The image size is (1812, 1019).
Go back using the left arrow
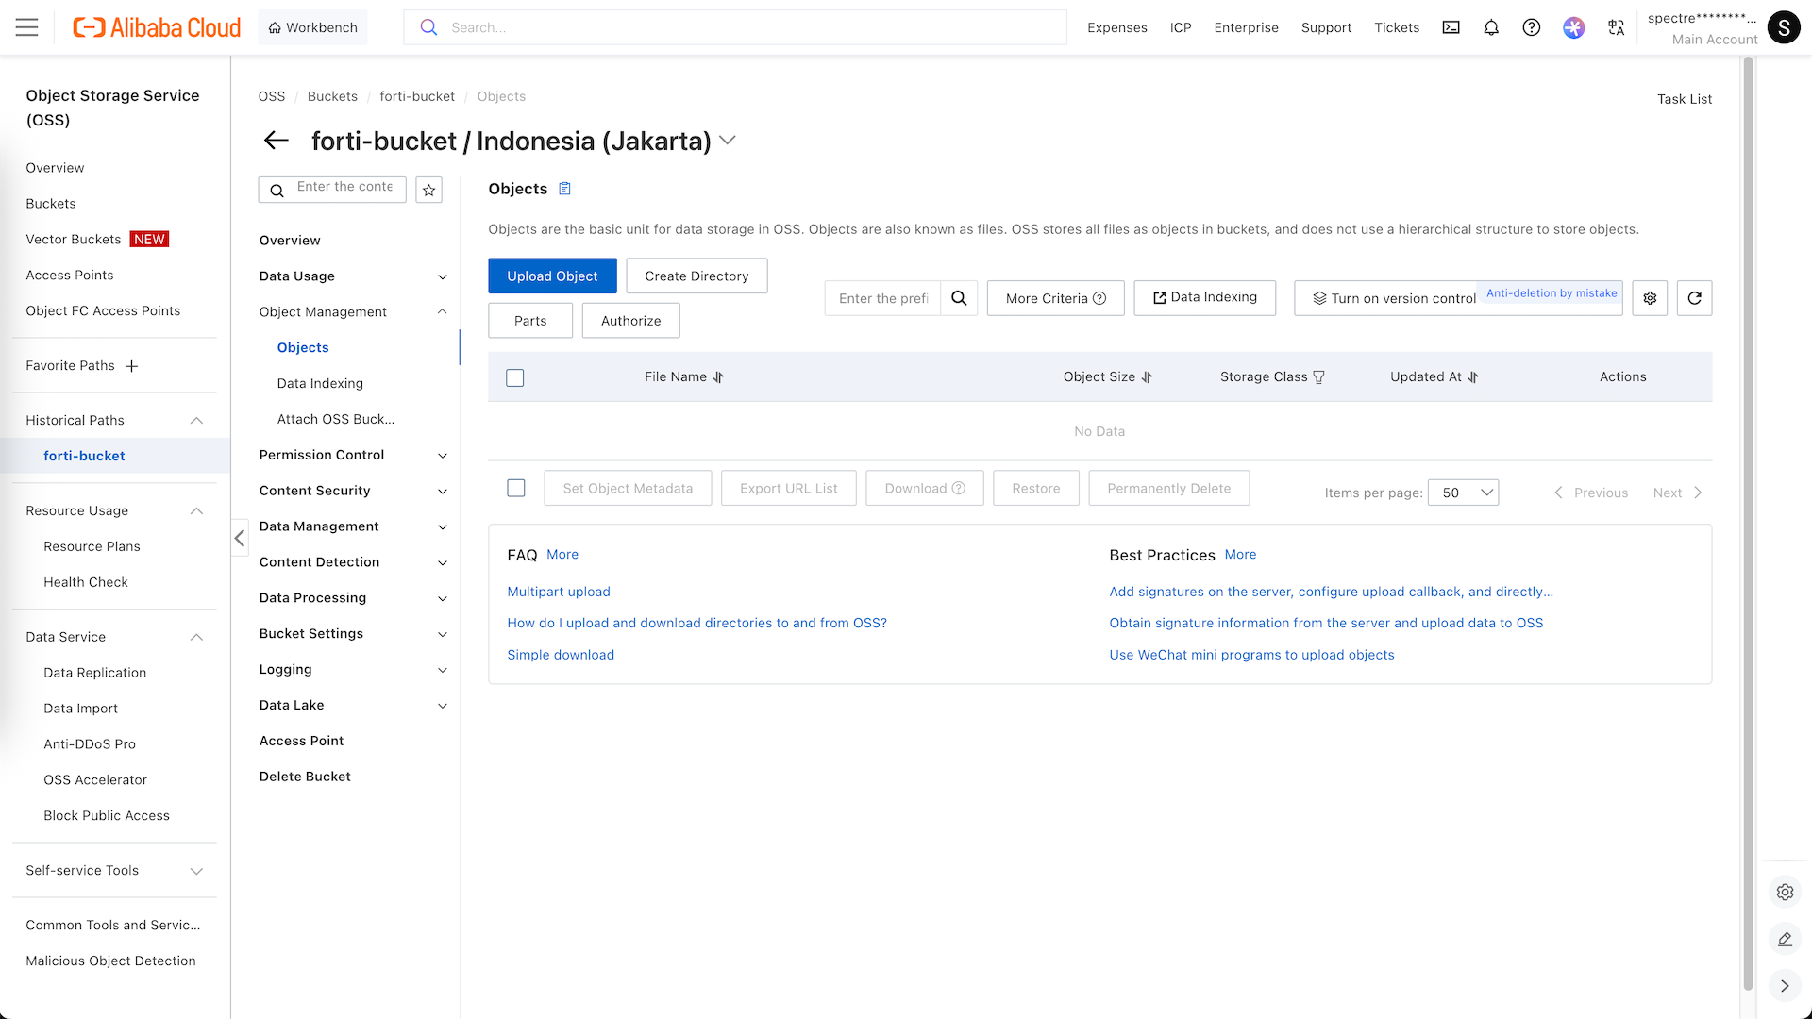point(276,141)
